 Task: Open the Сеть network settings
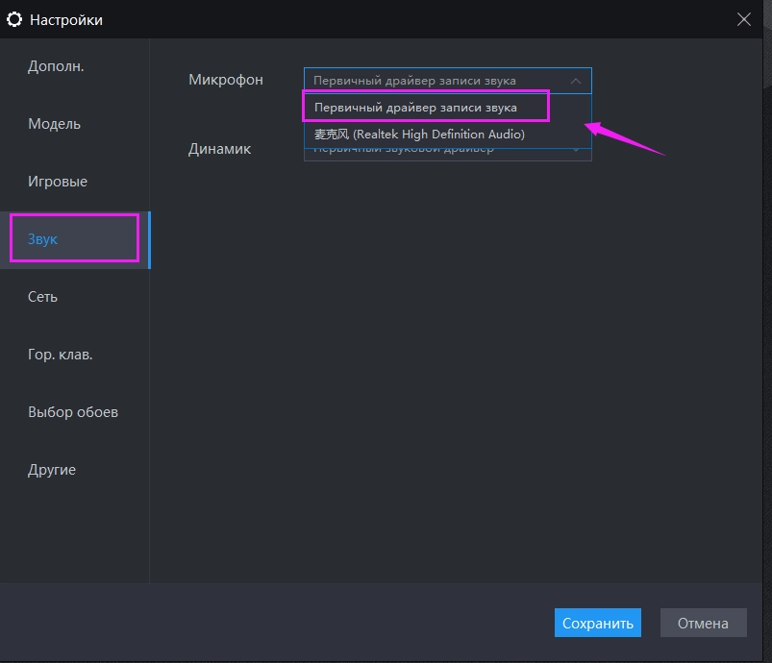pyautogui.click(x=43, y=297)
